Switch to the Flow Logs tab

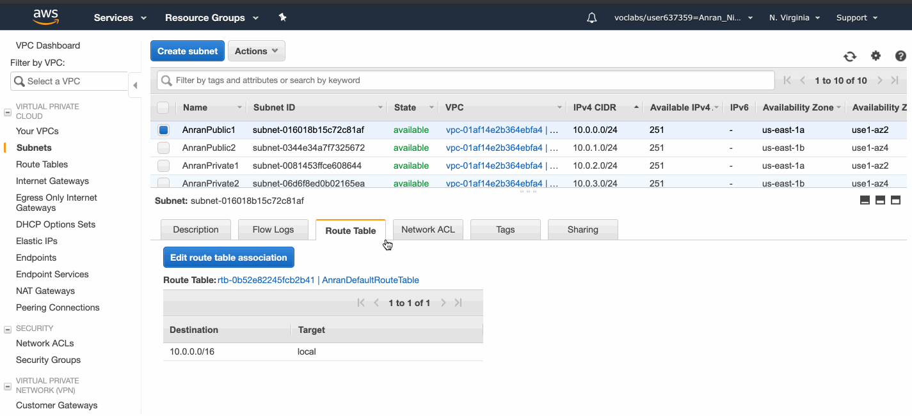point(273,229)
